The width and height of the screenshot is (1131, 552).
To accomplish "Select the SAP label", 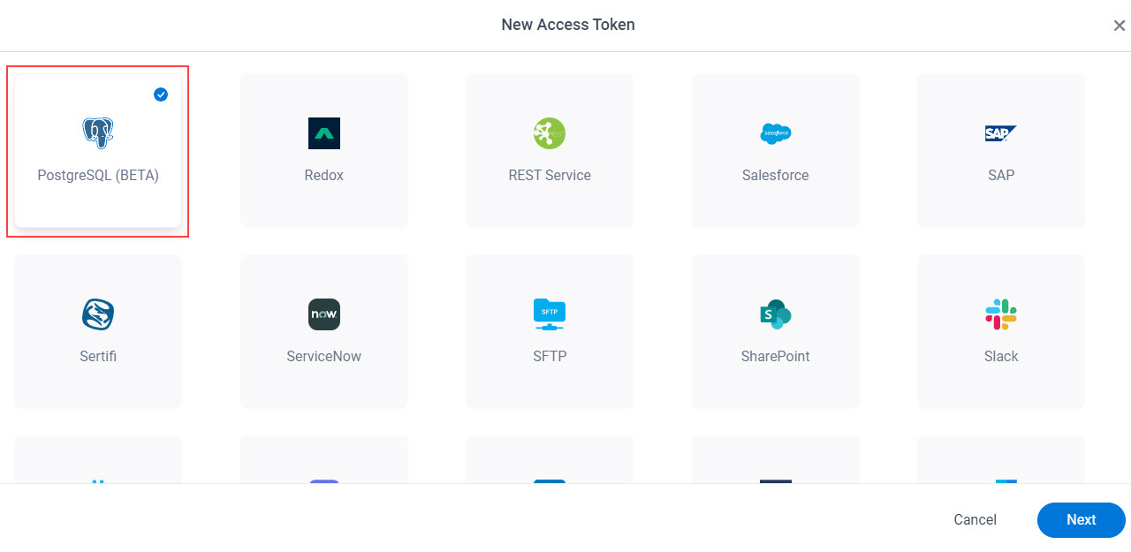I will click(1001, 175).
